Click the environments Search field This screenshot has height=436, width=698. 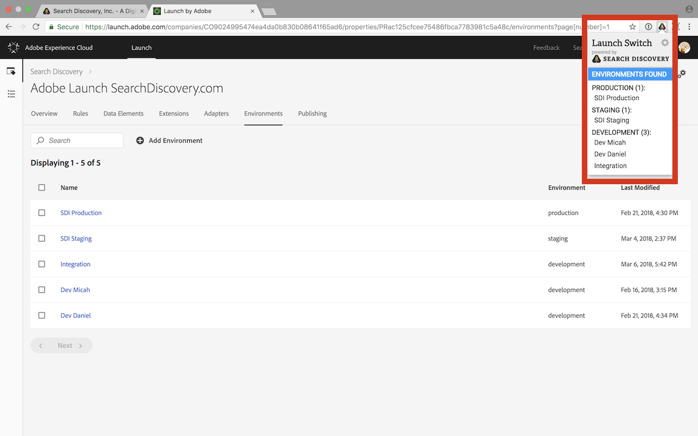click(x=77, y=141)
